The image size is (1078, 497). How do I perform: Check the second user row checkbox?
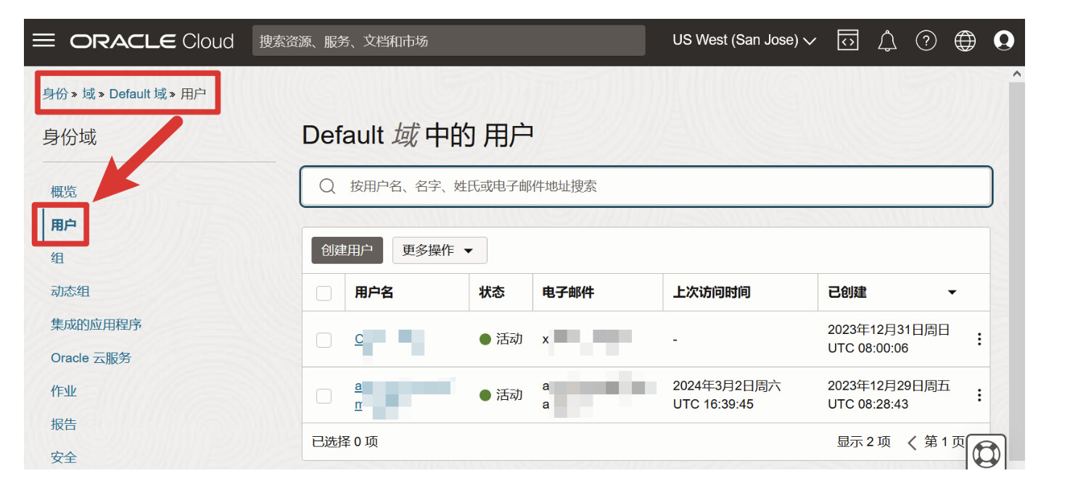click(x=324, y=396)
